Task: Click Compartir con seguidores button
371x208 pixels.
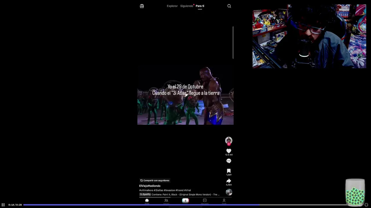Action: (155, 180)
